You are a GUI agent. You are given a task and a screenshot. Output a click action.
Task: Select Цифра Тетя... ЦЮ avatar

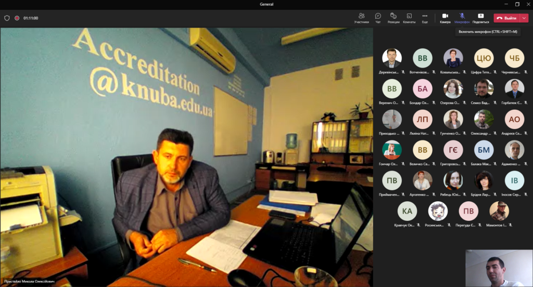(484, 58)
